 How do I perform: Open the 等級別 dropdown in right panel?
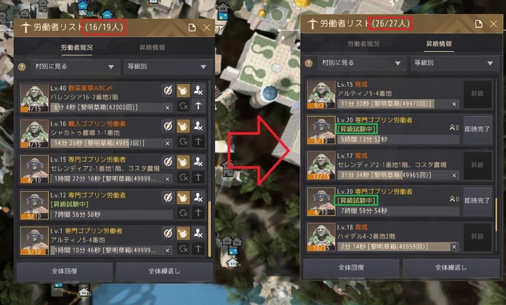point(455,63)
